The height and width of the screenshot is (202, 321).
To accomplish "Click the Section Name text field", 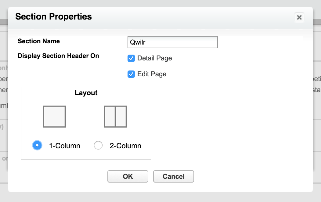I will [173, 42].
